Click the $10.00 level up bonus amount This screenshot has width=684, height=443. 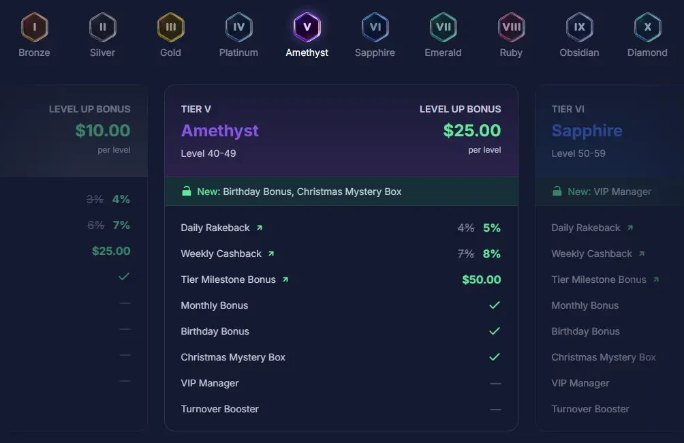(102, 130)
